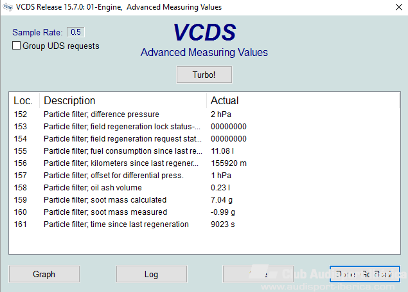
Task: Select row 157 offset for differential press.
Action: click(x=204, y=176)
